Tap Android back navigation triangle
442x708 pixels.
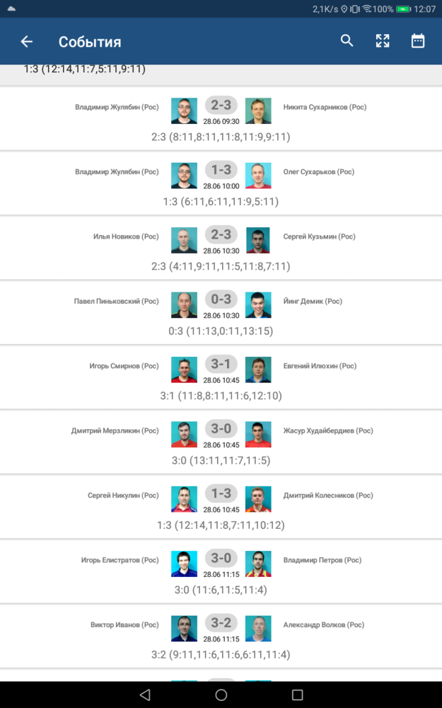pyautogui.click(x=144, y=695)
